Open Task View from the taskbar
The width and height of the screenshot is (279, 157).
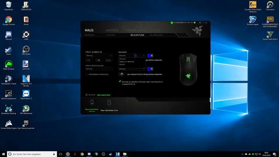(x=61, y=154)
